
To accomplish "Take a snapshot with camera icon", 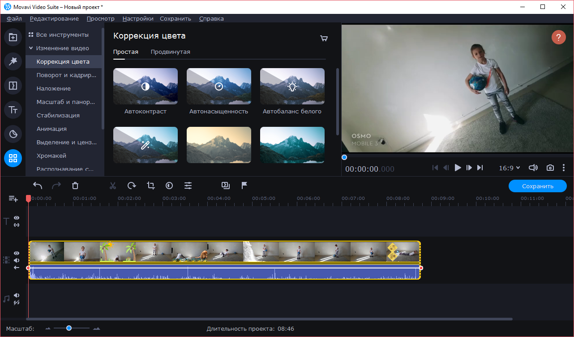I will [x=550, y=168].
